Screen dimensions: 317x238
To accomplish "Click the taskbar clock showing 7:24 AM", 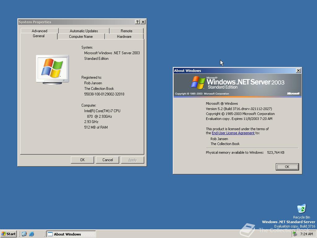I will [306, 234].
